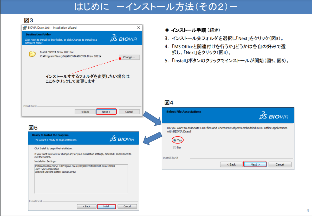Click Back on the Ready to Install screen
312x216 pixels.
[87, 206]
